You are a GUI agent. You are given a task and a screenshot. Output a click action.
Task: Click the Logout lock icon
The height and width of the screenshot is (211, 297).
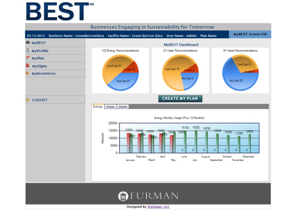28,100
